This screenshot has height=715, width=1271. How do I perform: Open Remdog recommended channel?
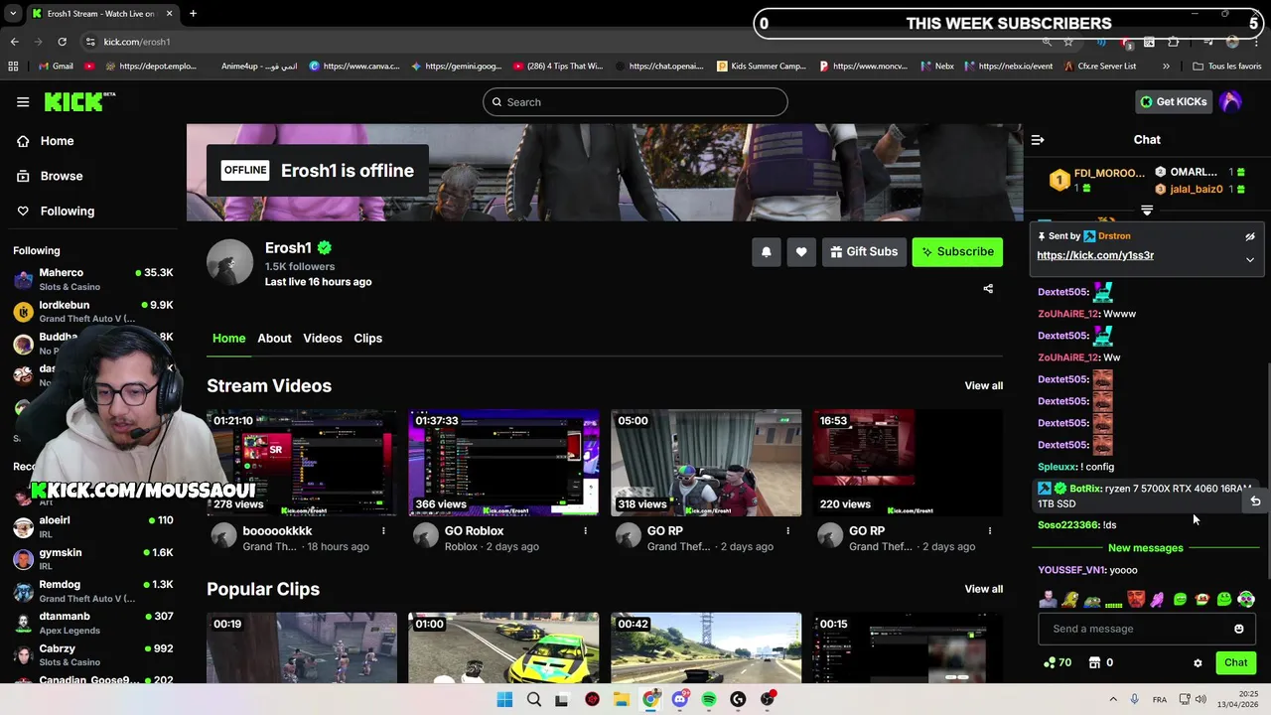[93, 591]
